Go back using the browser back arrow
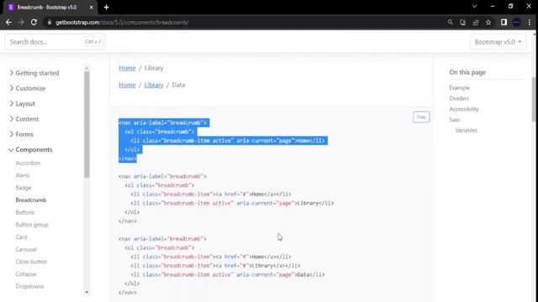 pyautogui.click(x=8, y=23)
